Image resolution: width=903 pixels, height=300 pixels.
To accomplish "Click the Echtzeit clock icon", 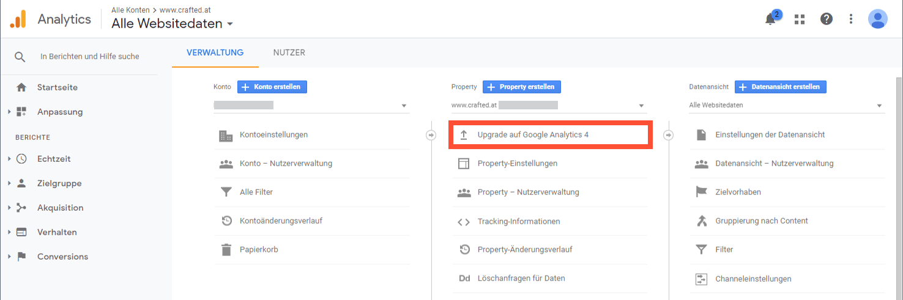I will pos(21,159).
